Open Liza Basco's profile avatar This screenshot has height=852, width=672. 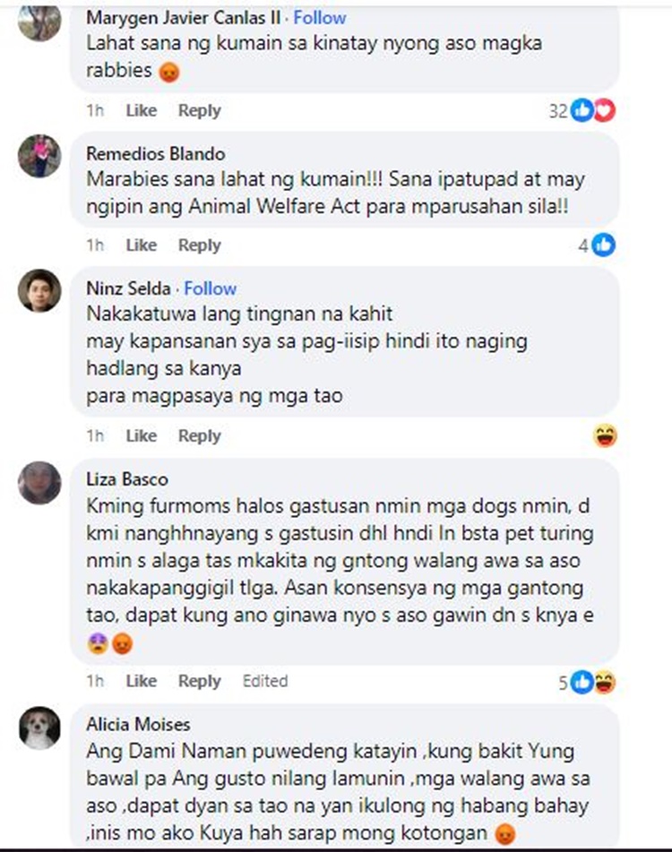pos(39,483)
